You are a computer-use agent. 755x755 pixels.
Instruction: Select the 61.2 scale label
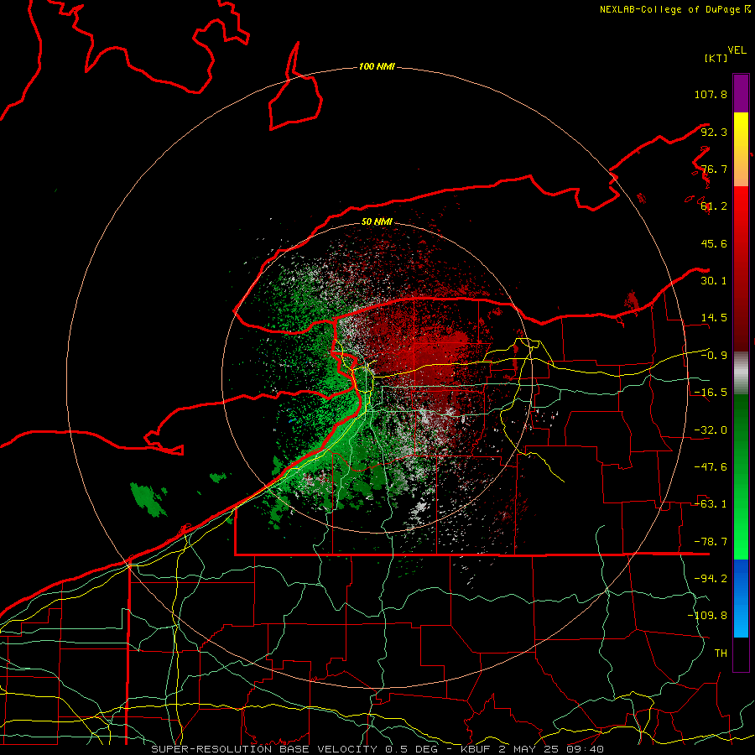coord(714,206)
